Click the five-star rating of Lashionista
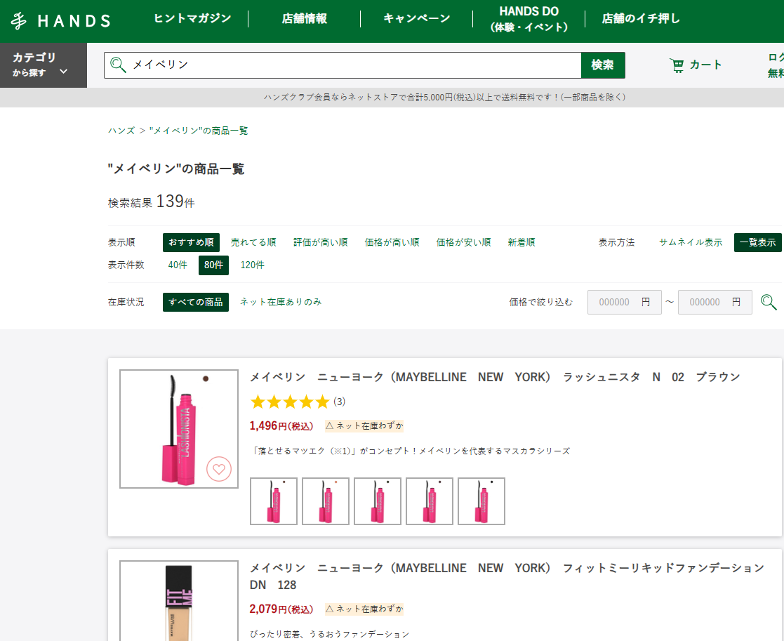Viewport: 784px width, 641px height. pos(290,402)
